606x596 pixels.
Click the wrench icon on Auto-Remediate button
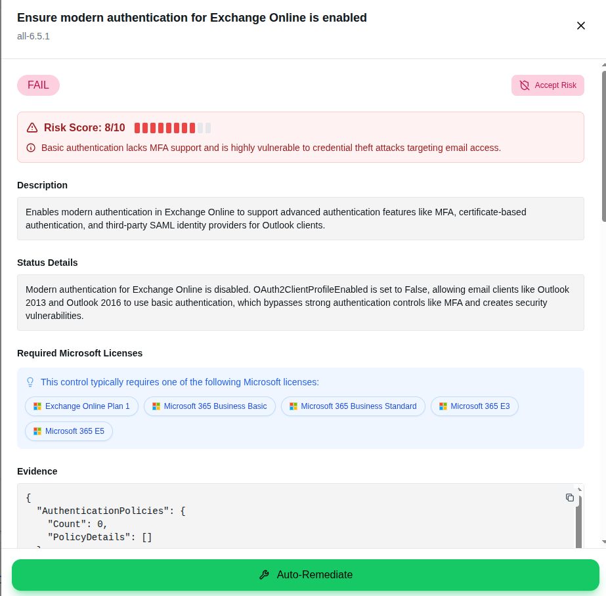coord(264,574)
